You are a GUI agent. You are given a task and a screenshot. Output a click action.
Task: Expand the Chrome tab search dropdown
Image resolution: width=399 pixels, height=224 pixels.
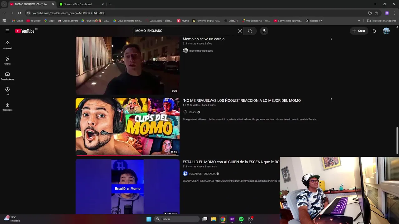click(4, 4)
